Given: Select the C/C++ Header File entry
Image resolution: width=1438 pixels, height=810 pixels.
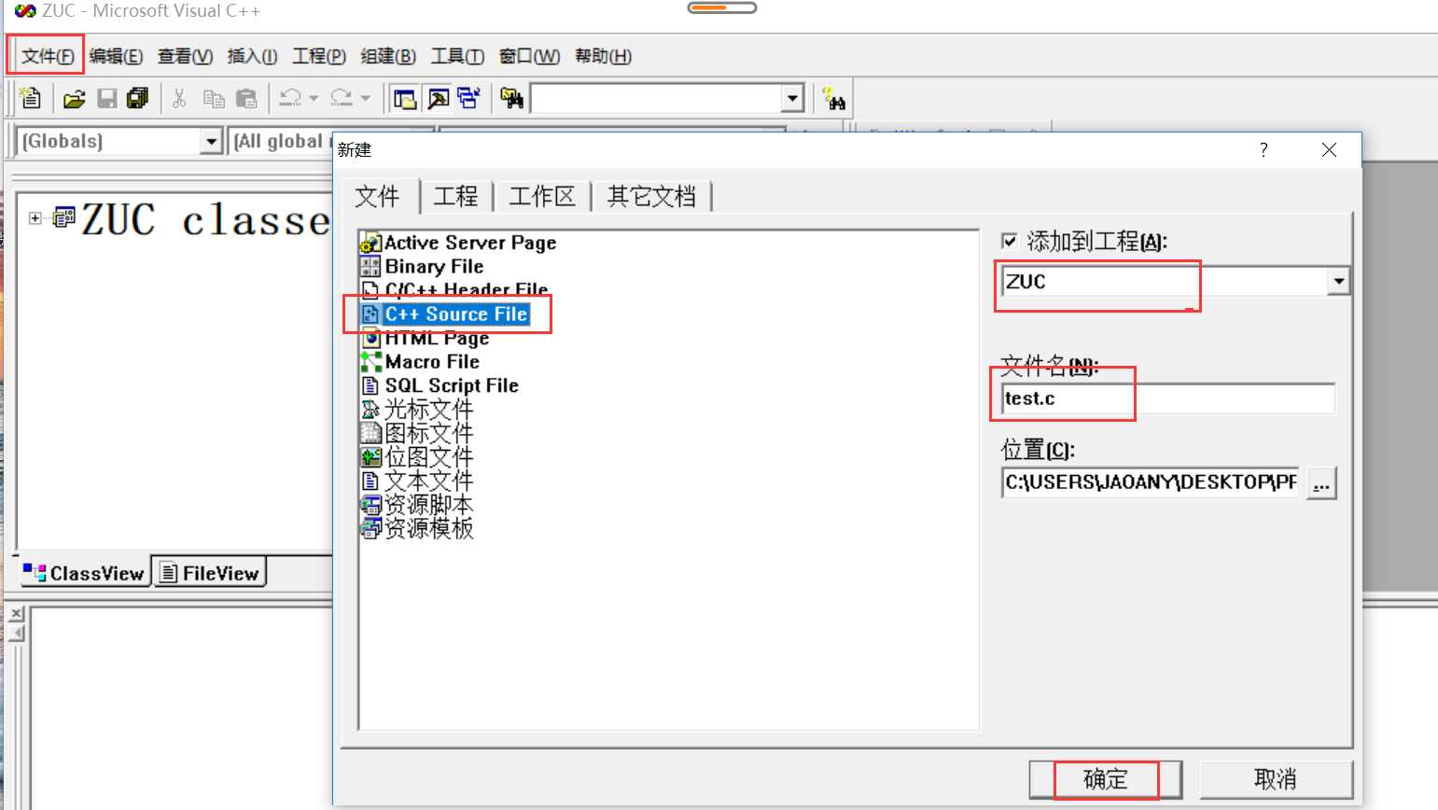Looking at the screenshot, I should click(x=455, y=290).
